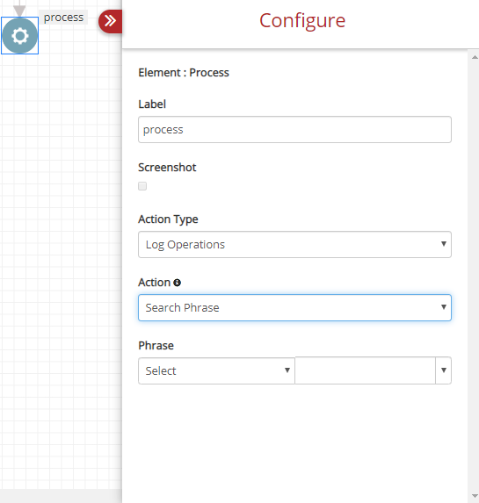
Task: Open the Phrase Select dropdown
Action: tap(216, 370)
